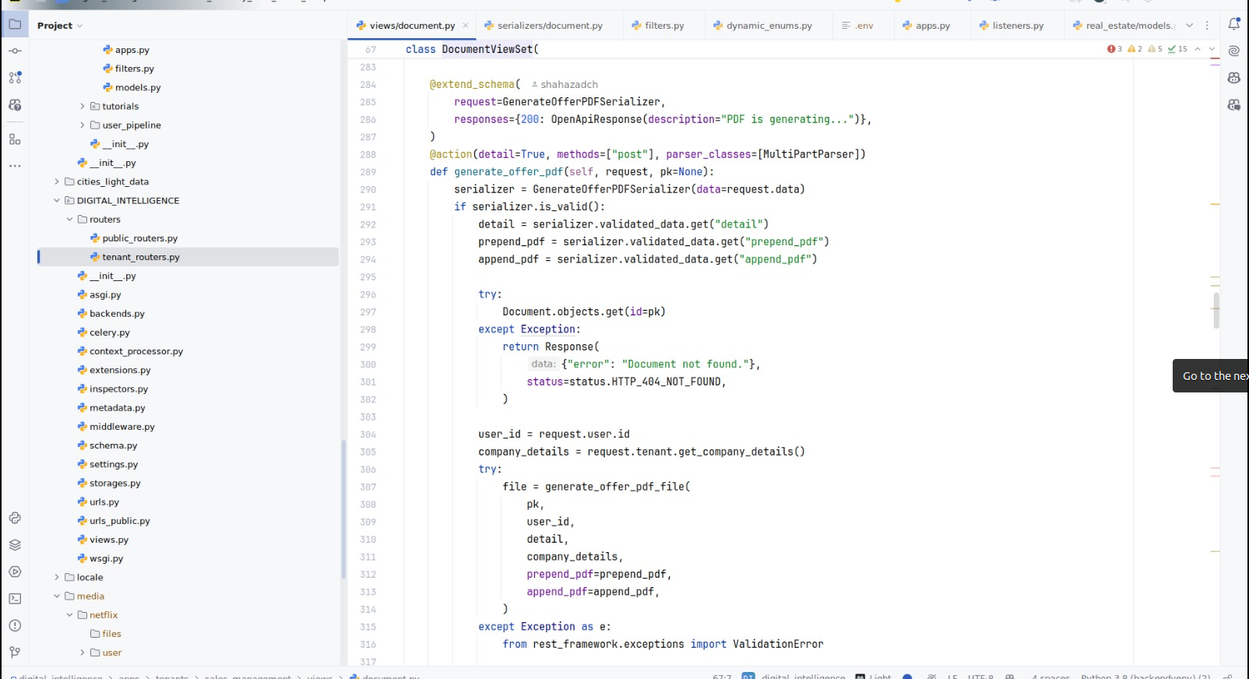Image resolution: width=1249 pixels, height=679 pixels.
Task: Collapse the routers folder
Action: (x=69, y=220)
